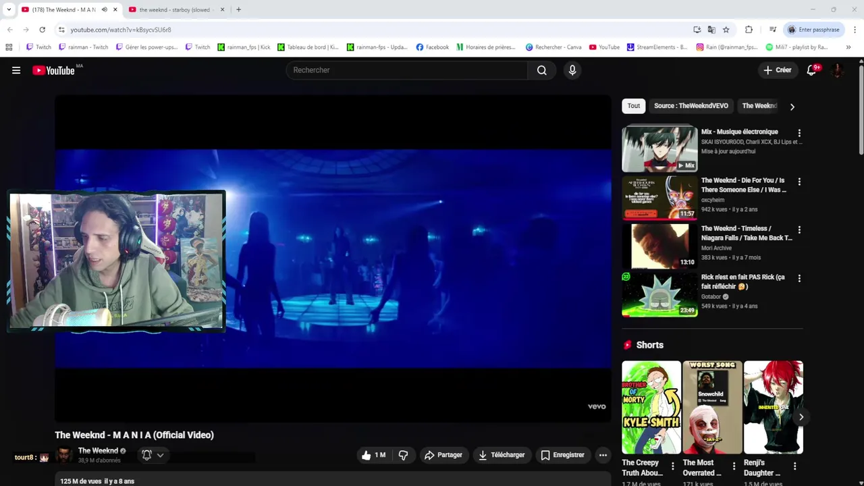Open options for The Most Overrated short
Viewport: 864px width, 486px height.
coord(734,466)
